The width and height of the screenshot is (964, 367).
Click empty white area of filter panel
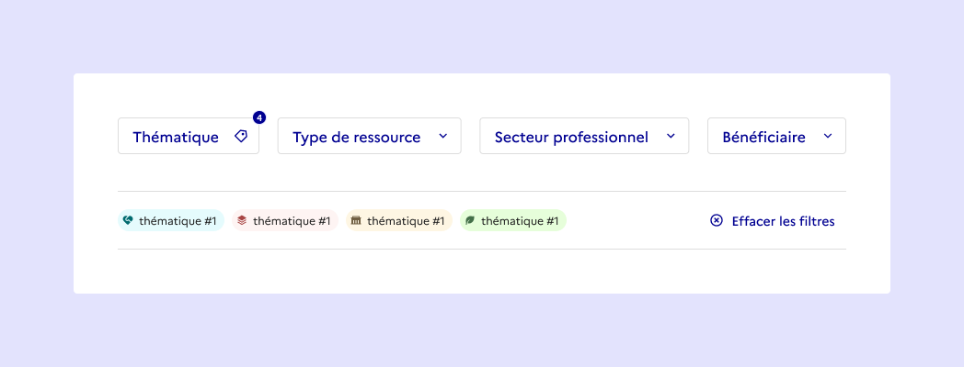478,272
